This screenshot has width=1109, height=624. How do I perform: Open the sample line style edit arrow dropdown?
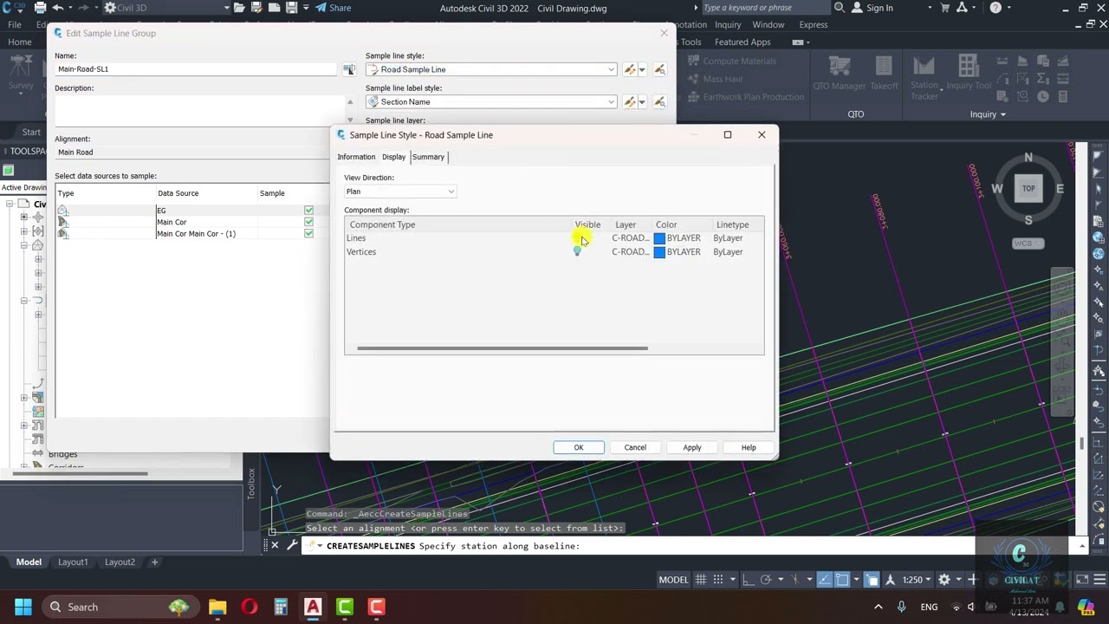pos(641,69)
